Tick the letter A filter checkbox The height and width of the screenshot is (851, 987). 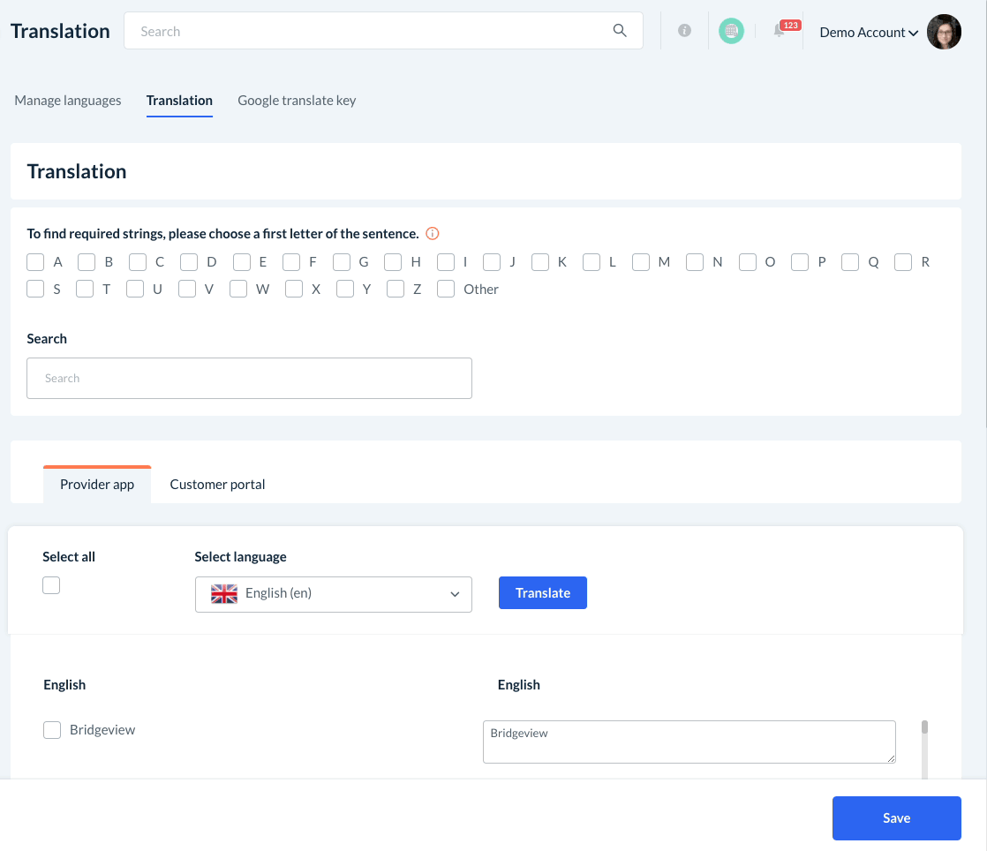[x=35, y=262]
